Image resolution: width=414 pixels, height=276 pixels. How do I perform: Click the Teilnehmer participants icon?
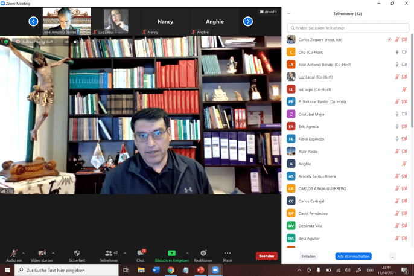109,254
